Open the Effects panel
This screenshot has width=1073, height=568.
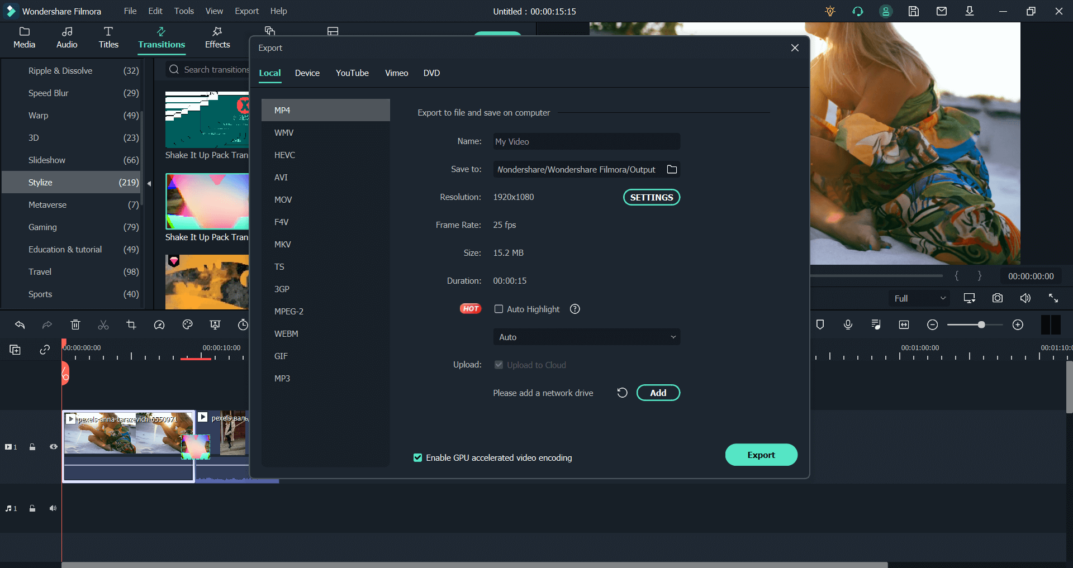click(x=217, y=37)
